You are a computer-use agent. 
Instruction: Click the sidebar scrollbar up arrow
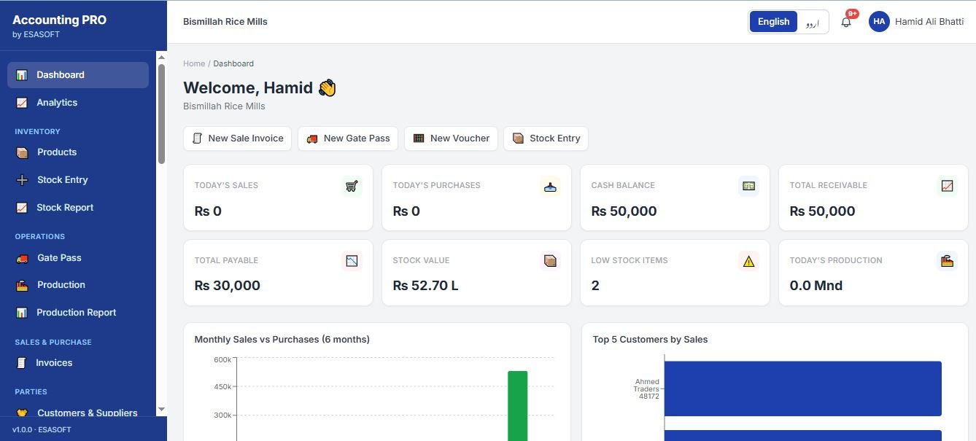tap(161, 57)
